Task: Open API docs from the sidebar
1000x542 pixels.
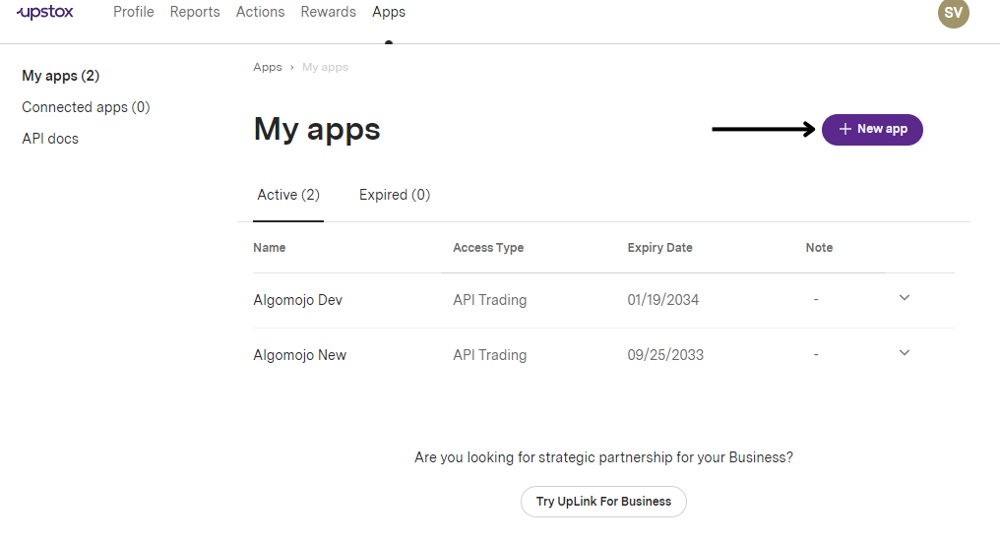Action: click(x=50, y=139)
